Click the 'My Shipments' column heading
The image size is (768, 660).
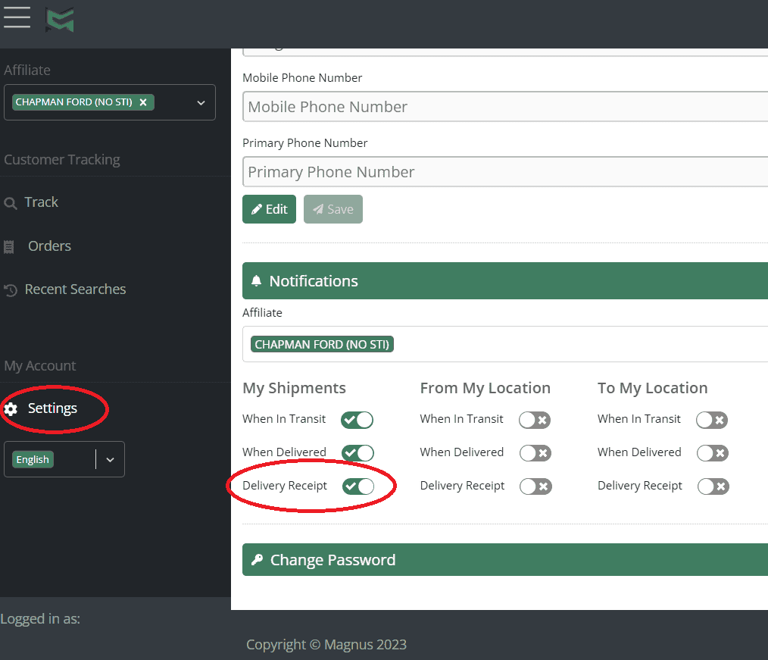tap(295, 388)
